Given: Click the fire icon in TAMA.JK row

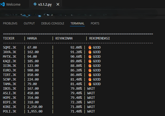Looking at the screenshot, I should (x=90, y=84).
